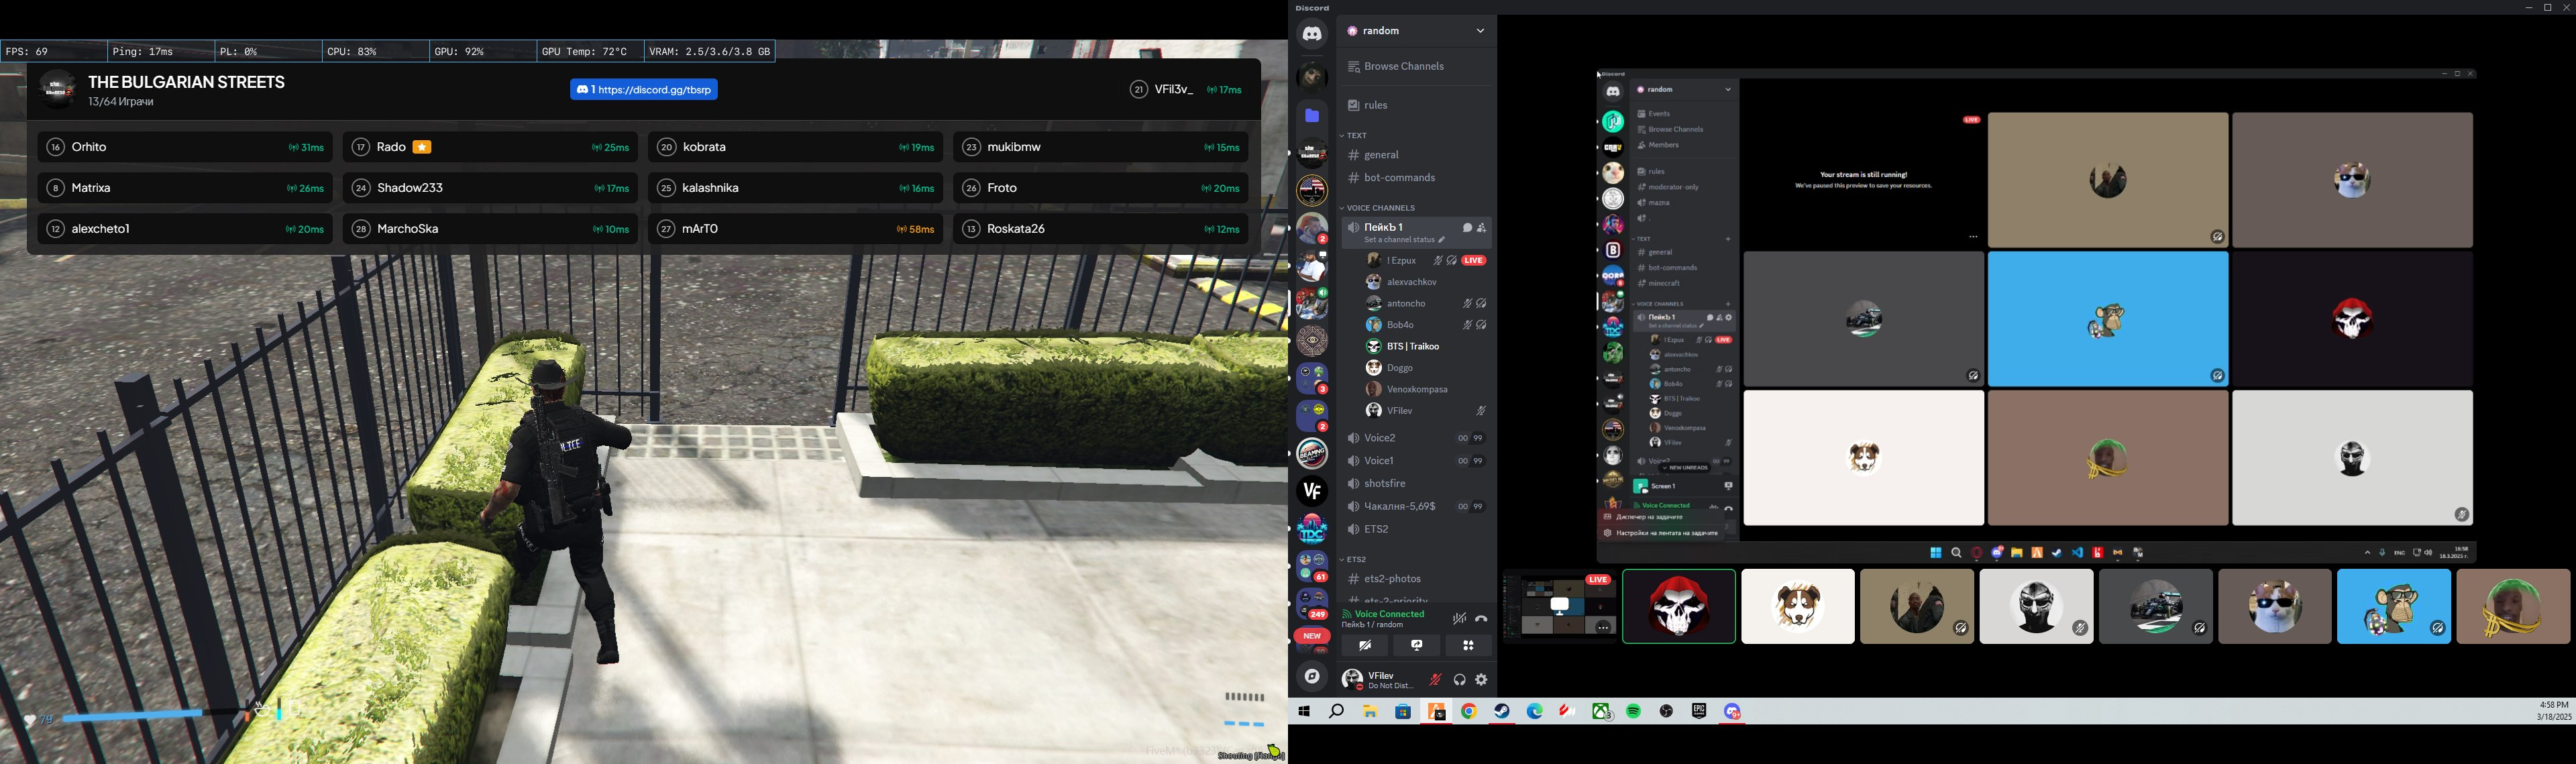Collapse the Voice Channels category
This screenshot has height=764, width=2576.
pos(1380,208)
